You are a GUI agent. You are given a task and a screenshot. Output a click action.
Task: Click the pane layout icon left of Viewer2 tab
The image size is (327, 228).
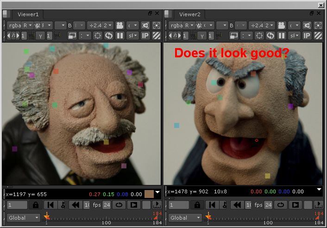tap(168, 14)
